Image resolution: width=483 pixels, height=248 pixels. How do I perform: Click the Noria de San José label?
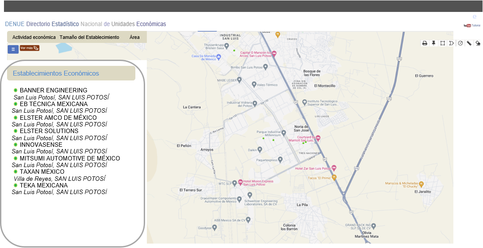click(301, 128)
